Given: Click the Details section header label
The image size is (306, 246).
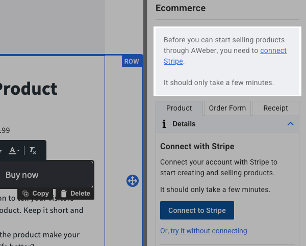Looking at the screenshot, I should click(x=184, y=124).
